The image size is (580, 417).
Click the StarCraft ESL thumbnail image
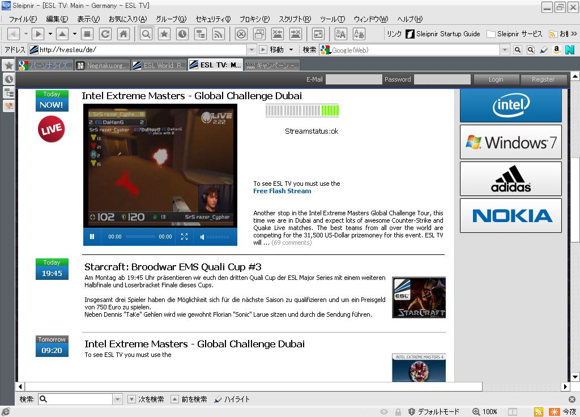[419, 297]
